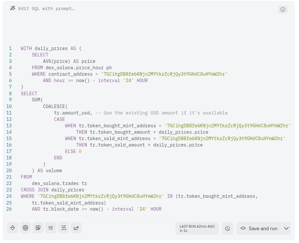Click 'tr.token_sold_mint_address)' on line 25

point(69,203)
